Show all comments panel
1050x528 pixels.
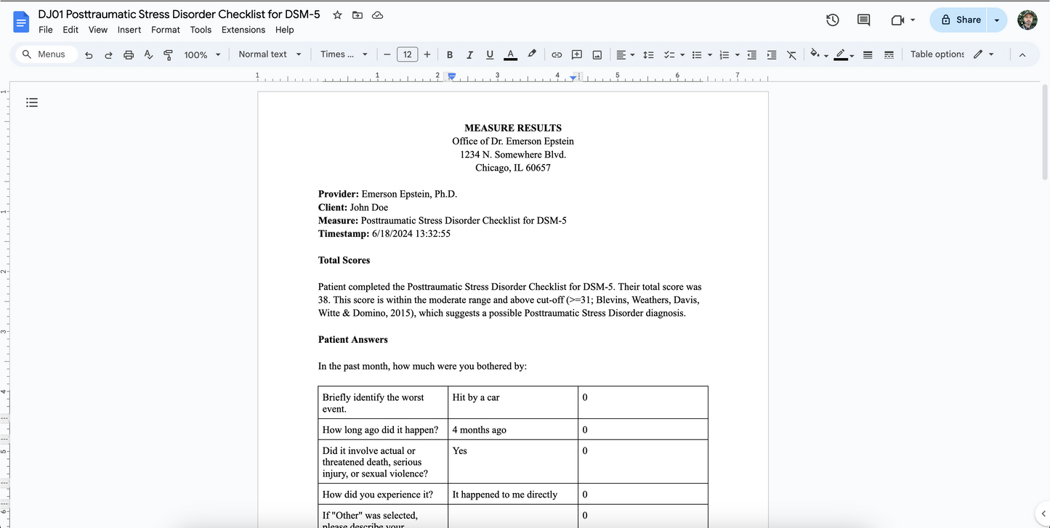click(x=863, y=20)
